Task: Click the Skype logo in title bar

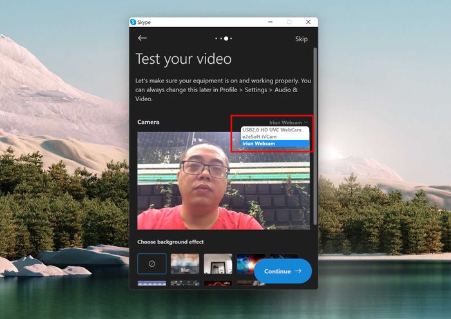Action: 133,22
